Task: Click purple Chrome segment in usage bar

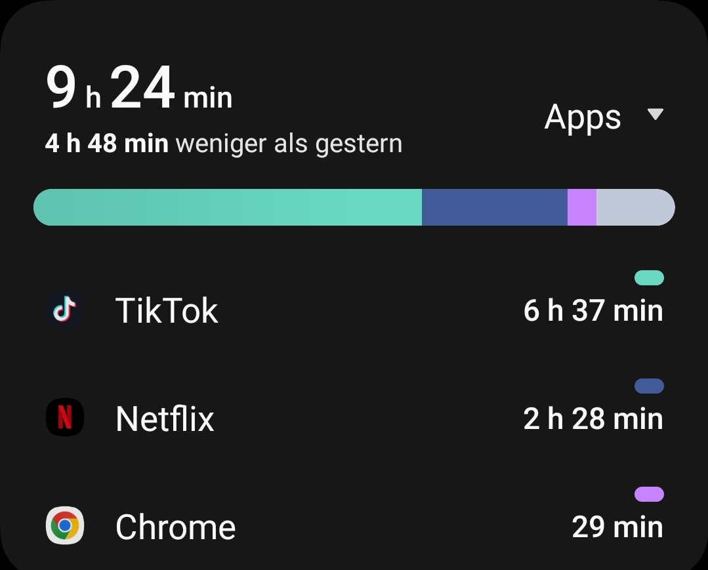Action: pos(582,207)
